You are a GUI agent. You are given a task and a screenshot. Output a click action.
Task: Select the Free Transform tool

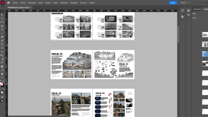click(x=2, y=56)
